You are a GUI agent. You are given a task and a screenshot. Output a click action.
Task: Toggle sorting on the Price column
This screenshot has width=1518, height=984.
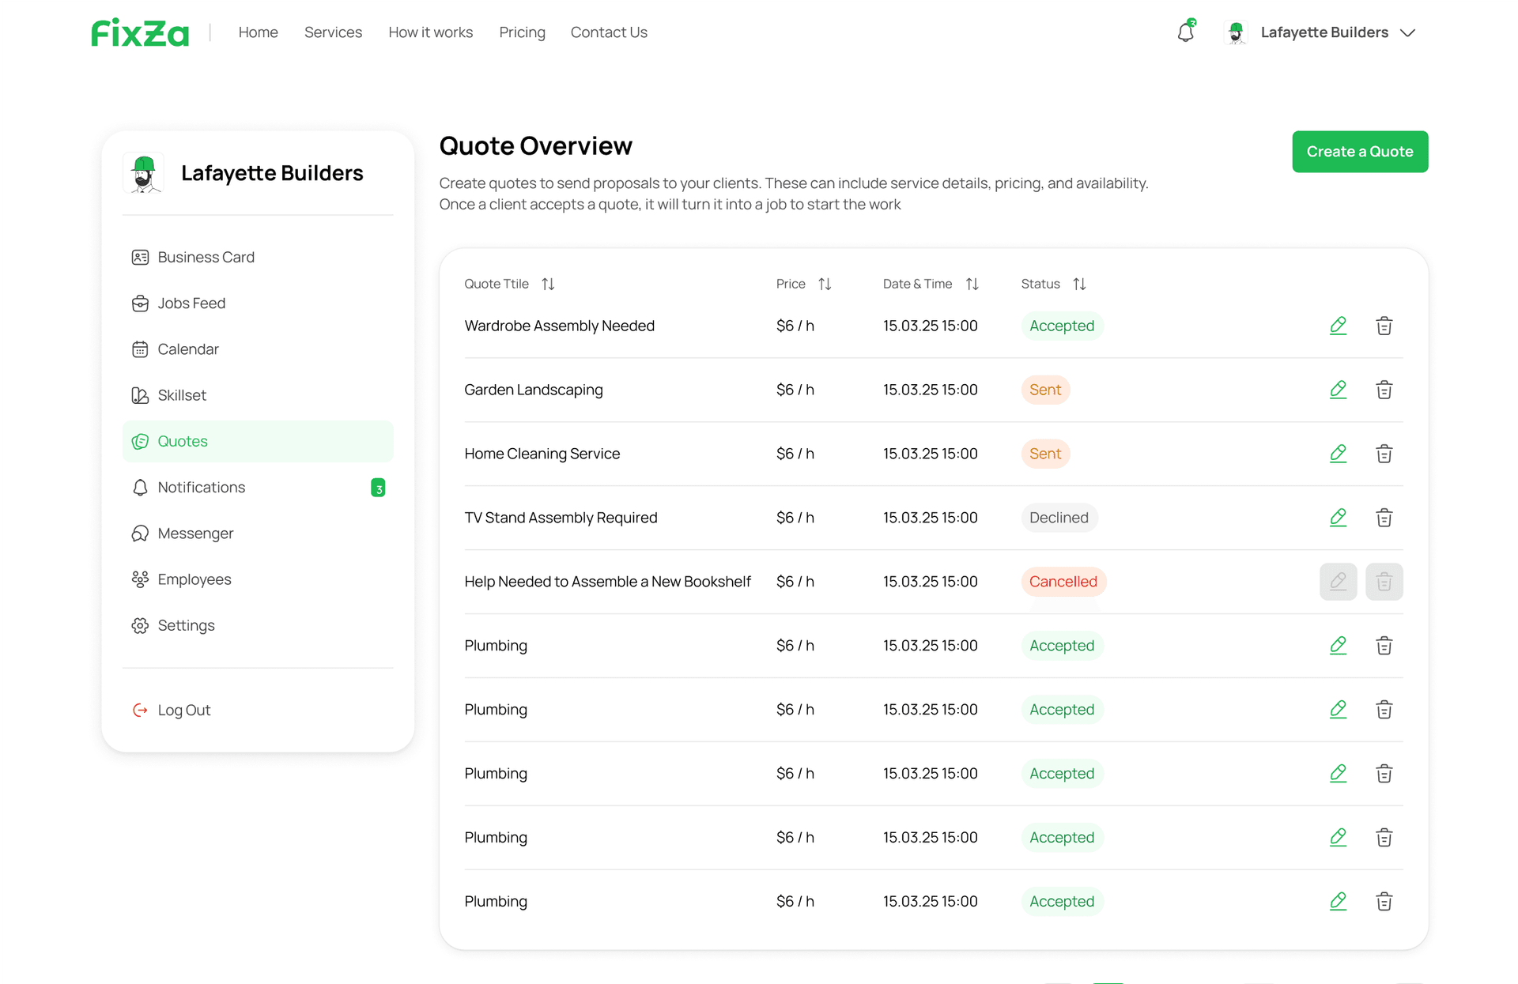click(x=825, y=284)
